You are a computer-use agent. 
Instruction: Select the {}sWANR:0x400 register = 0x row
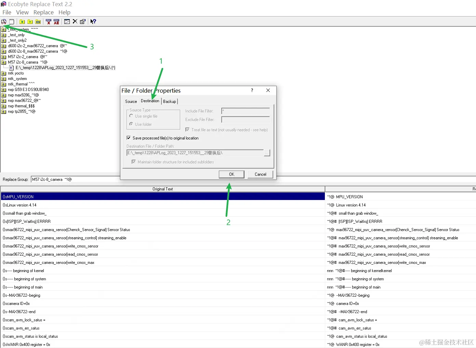pos(163,345)
